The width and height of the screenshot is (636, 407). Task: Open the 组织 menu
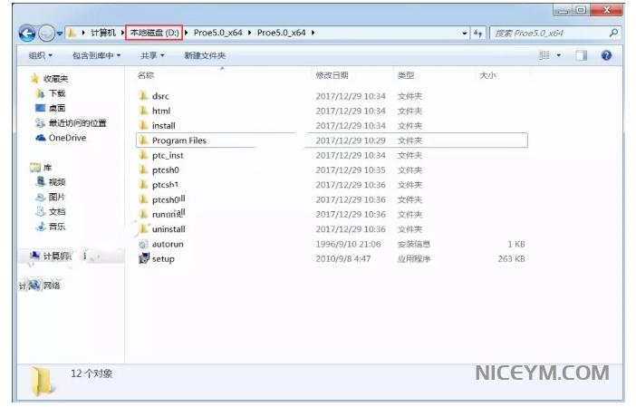(41, 56)
